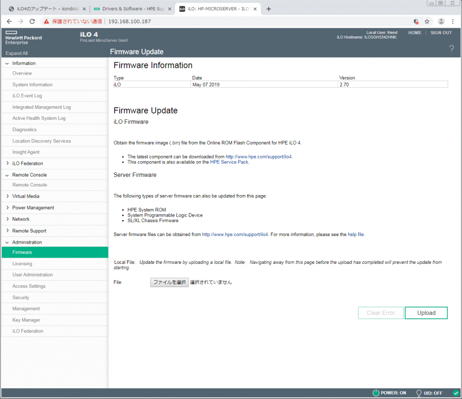Reload the page with the refresh icon
The height and width of the screenshot is (399, 462).
coord(32,21)
